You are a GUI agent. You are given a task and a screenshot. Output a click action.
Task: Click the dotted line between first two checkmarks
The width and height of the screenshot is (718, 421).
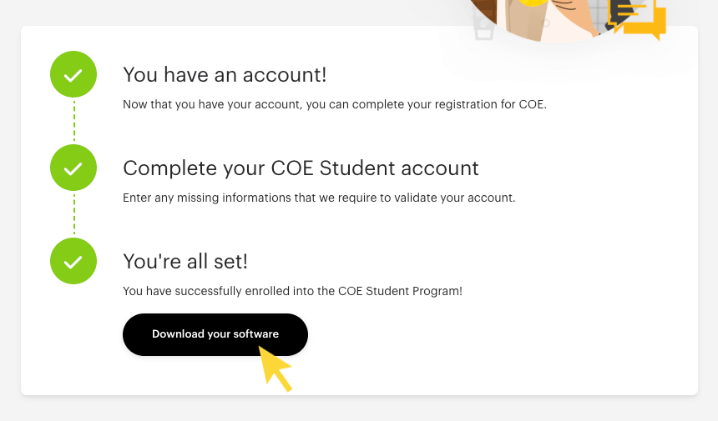coord(73,121)
